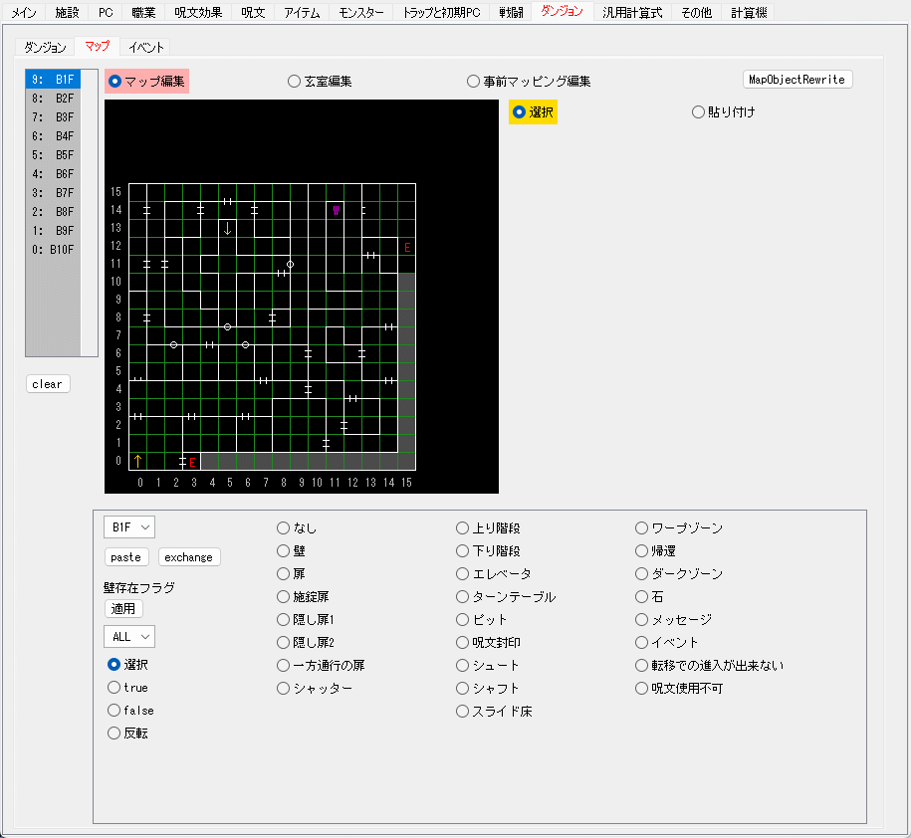Switch to the モンスター tab
The image size is (911, 838).
coord(361,13)
